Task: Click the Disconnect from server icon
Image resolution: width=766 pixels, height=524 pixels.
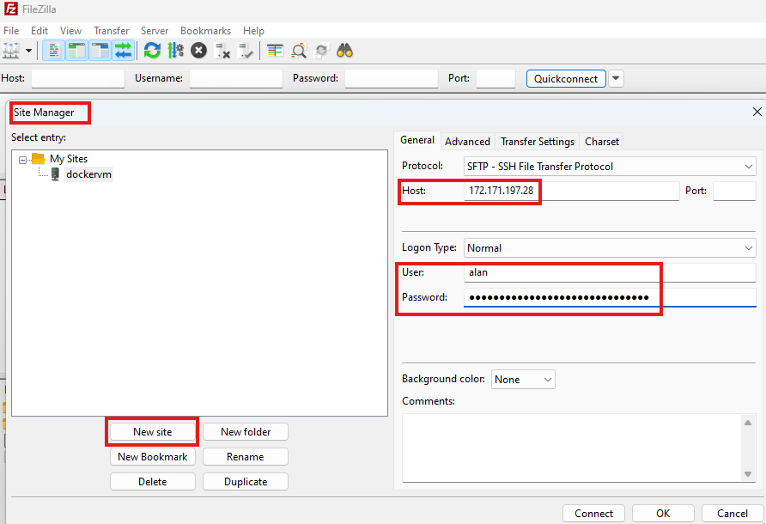Action: click(222, 51)
